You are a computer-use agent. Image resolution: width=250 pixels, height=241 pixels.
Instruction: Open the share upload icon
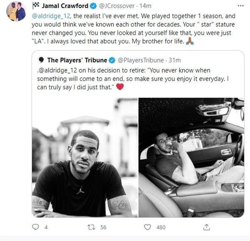[207, 227]
